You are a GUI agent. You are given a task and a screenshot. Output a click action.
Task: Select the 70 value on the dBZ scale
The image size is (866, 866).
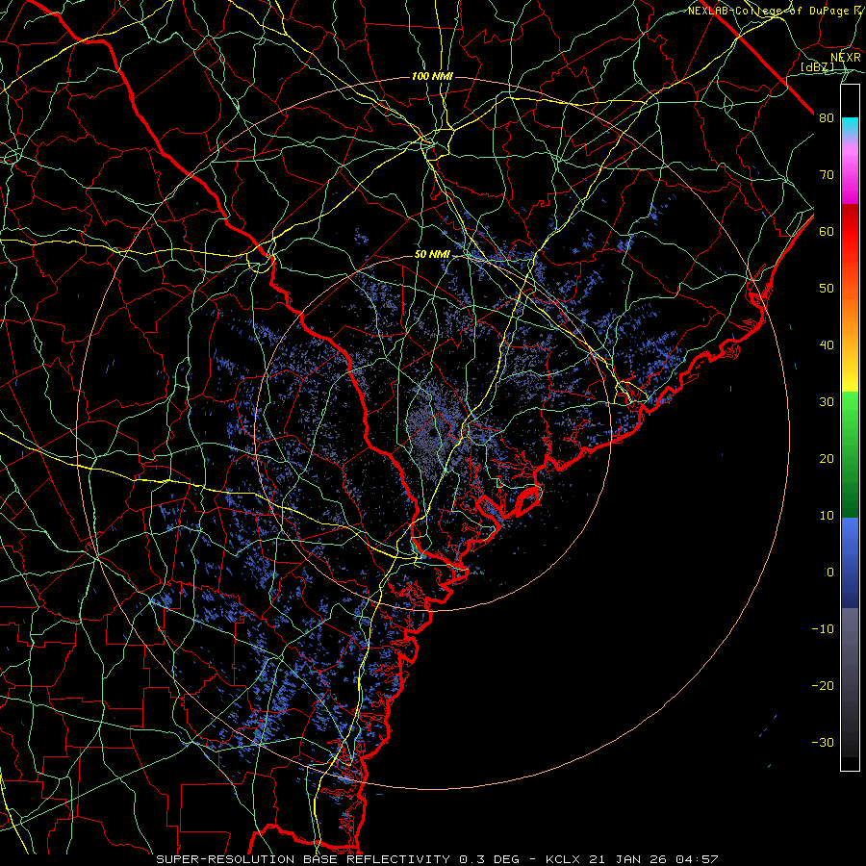827,175
